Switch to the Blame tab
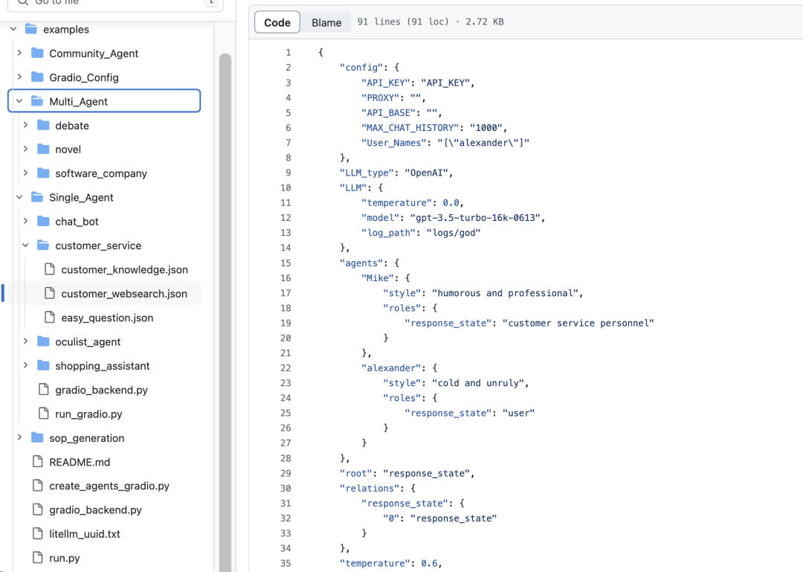 click(x=326, y=22)
